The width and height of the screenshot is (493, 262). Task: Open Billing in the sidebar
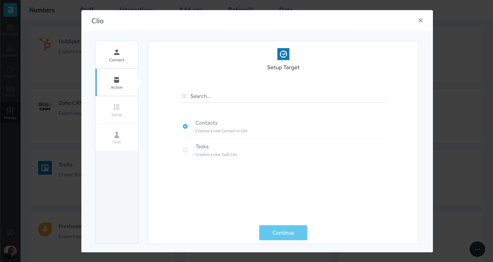(10, 91)
